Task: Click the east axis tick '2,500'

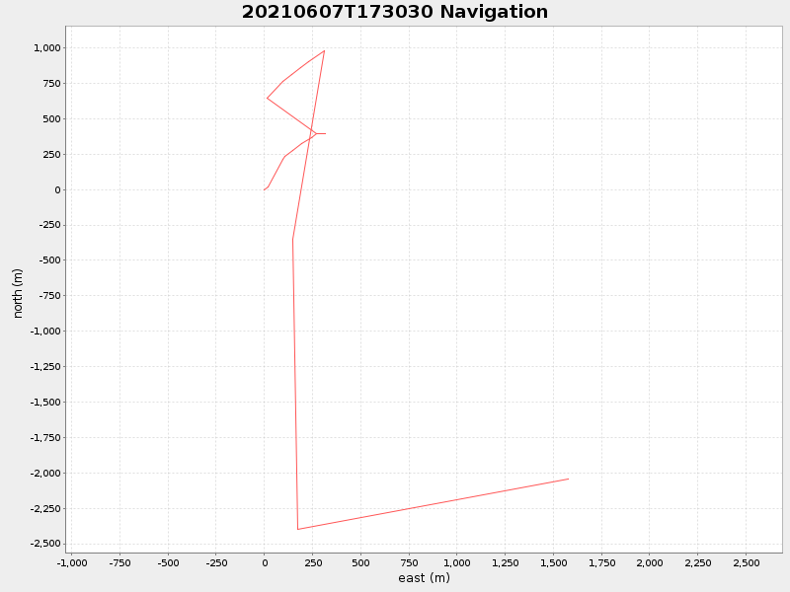Action: tap(747, 563)
